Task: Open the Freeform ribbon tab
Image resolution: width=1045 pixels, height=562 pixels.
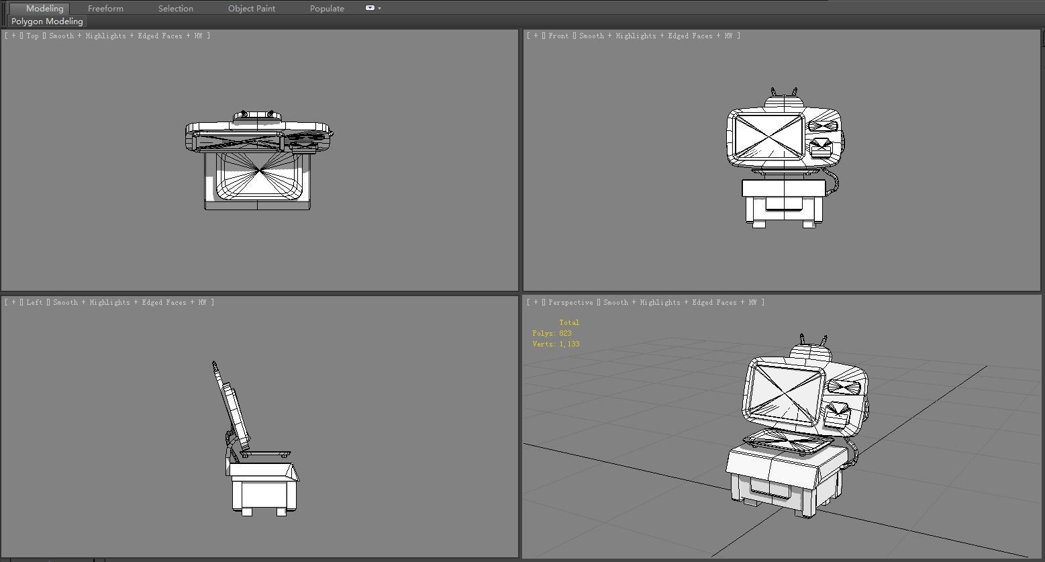Action: pyautogui.click(x=105, y=8)
